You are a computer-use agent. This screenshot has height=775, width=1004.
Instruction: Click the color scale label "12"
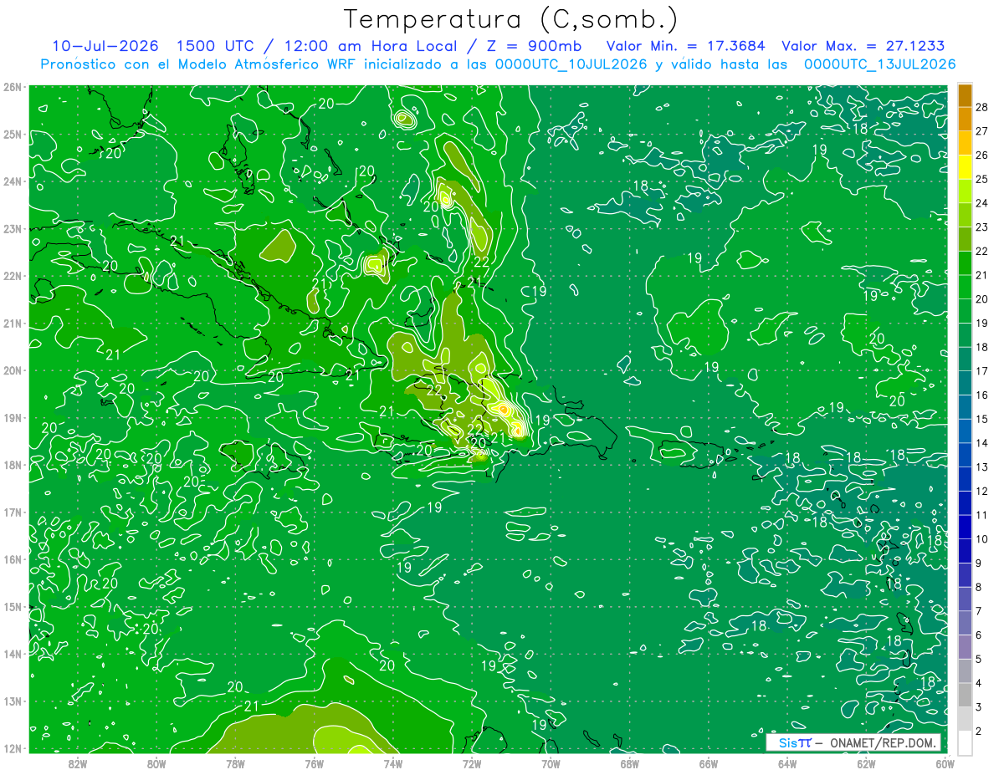click(983, 491)
